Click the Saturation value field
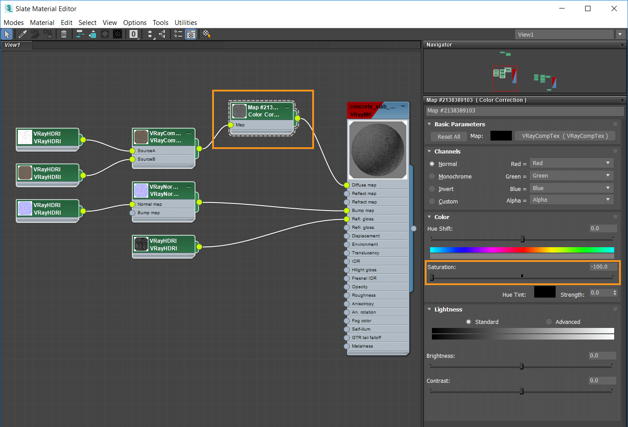Image resolution: width=628 pixels, height=427 pixels. pos(603,267)
